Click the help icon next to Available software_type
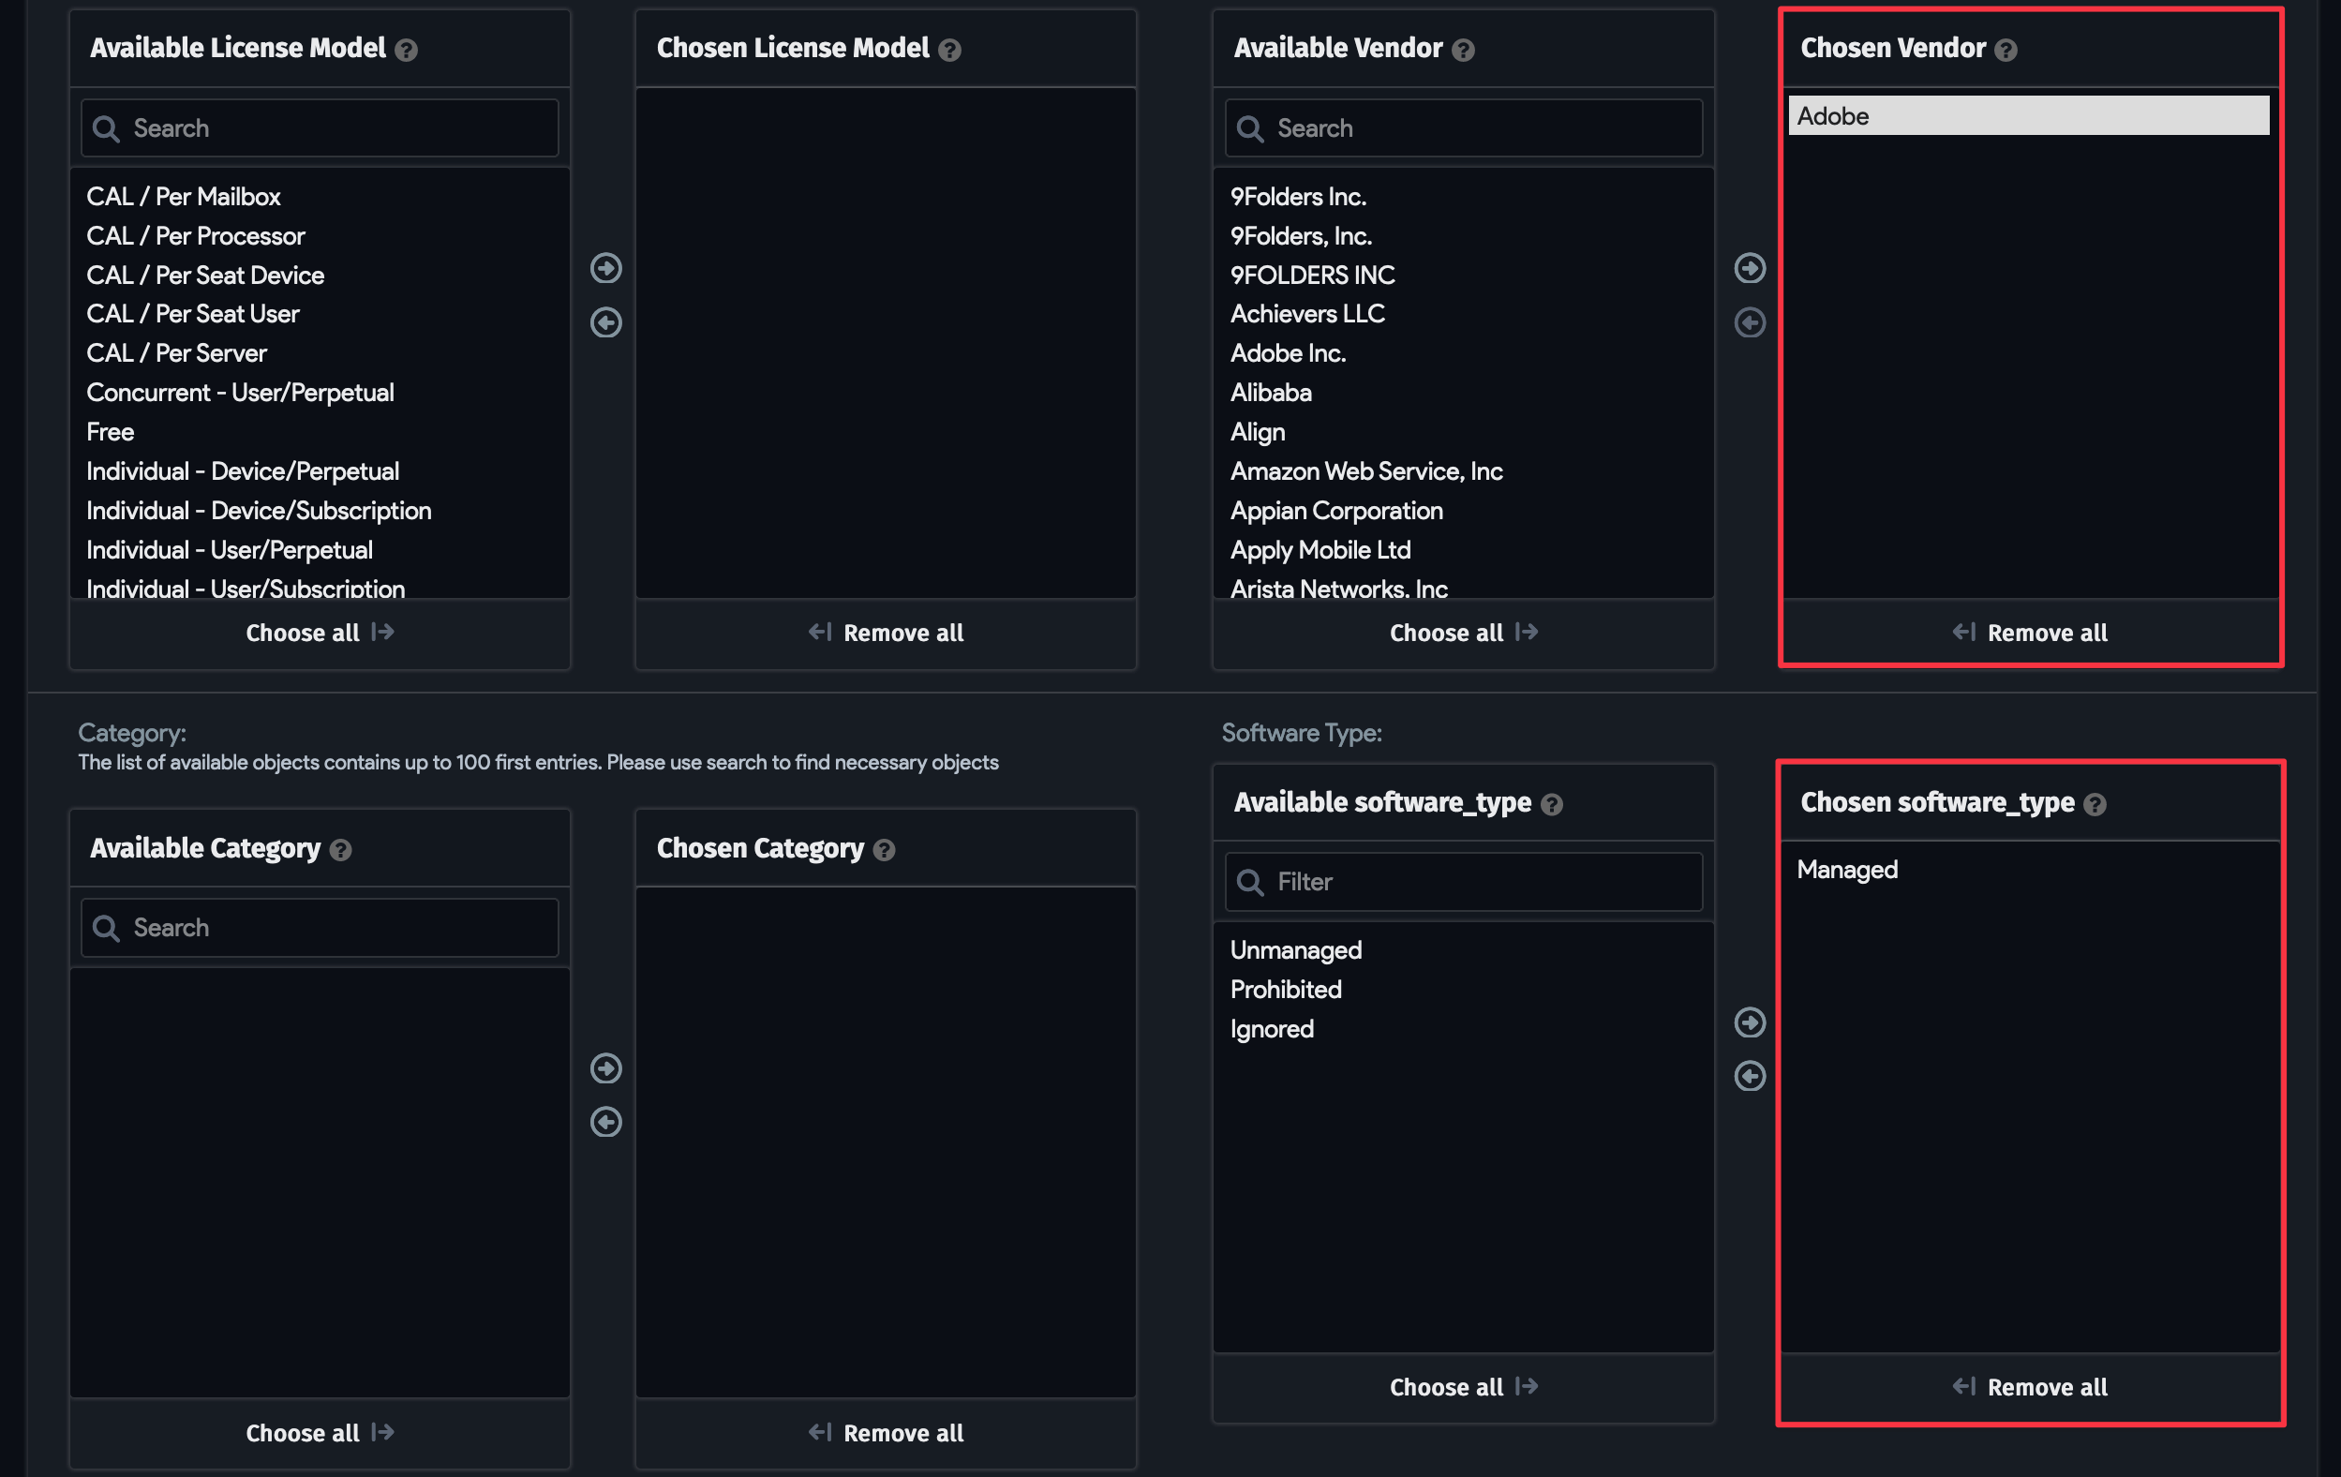Screen dimensions: 2341x1477 [x=1552, y=804]
